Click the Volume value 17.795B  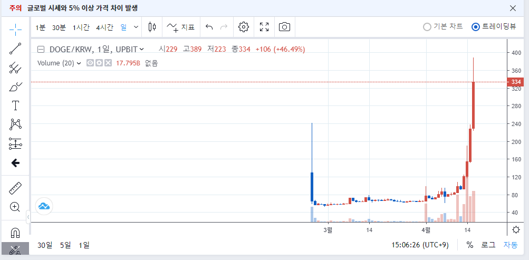[128, 63]
